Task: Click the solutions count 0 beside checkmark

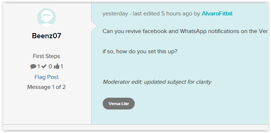Action: tap(50, 66)
